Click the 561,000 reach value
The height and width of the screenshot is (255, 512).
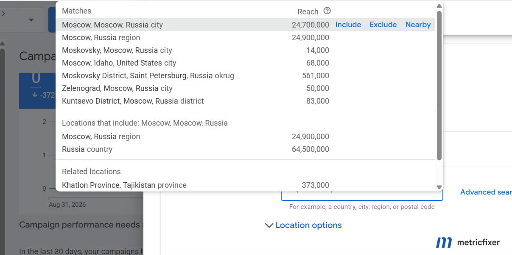point(316,75)
